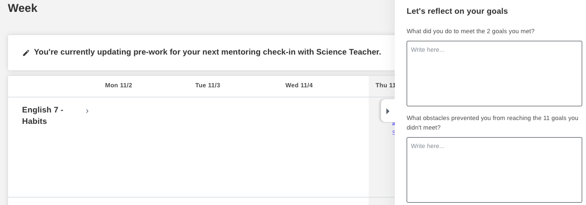Click the 'What did you do' question label
This screenshot has height=205, width=586.
pos(470,31)
